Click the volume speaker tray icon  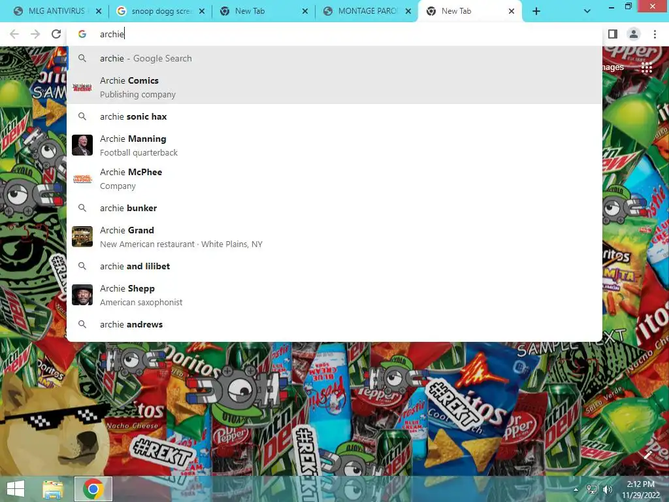[607, 490]
